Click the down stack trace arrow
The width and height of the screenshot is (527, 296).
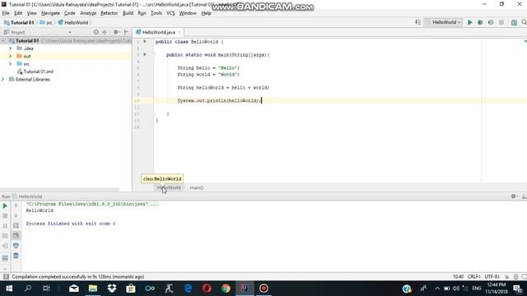(16, 215)
